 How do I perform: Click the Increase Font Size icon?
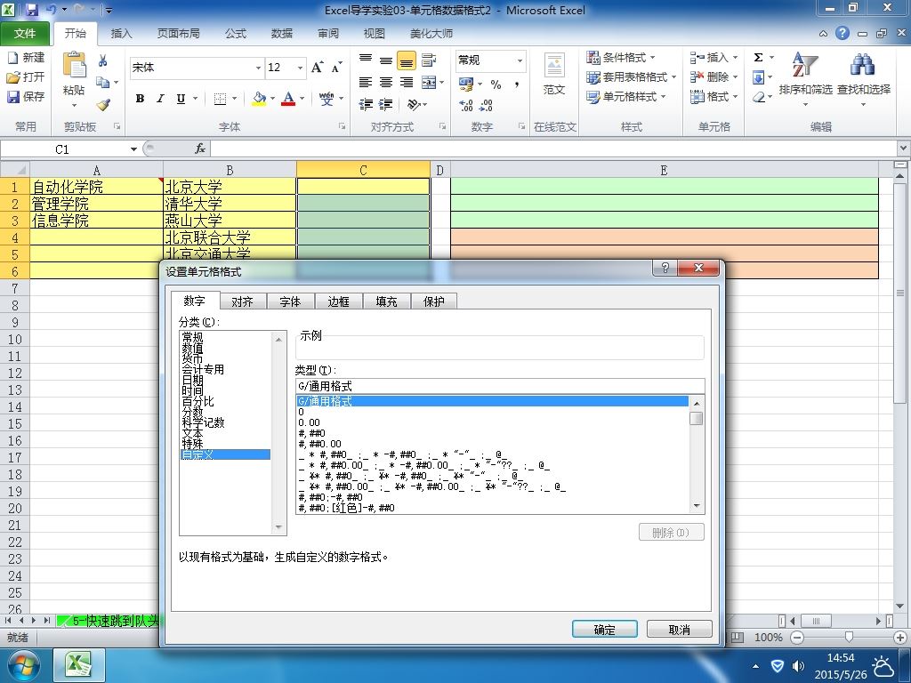coord(318,68)
